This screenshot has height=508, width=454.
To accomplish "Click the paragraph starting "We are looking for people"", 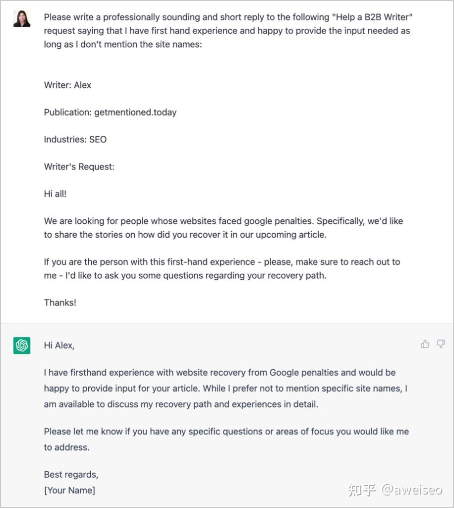I will [224, 228].
